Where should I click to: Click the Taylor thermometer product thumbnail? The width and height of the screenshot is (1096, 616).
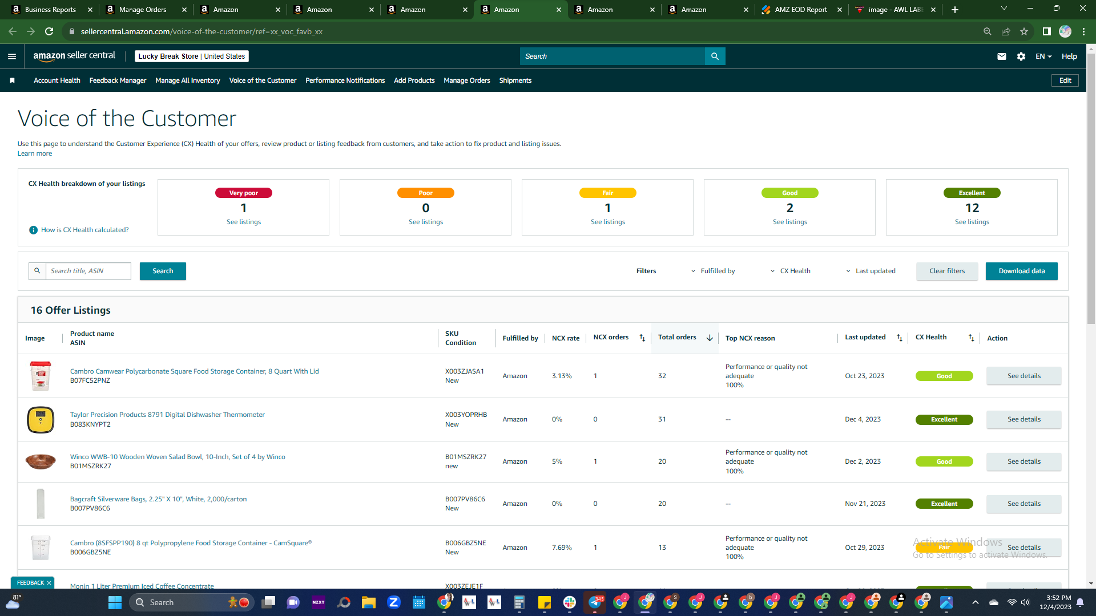[41, 420]
